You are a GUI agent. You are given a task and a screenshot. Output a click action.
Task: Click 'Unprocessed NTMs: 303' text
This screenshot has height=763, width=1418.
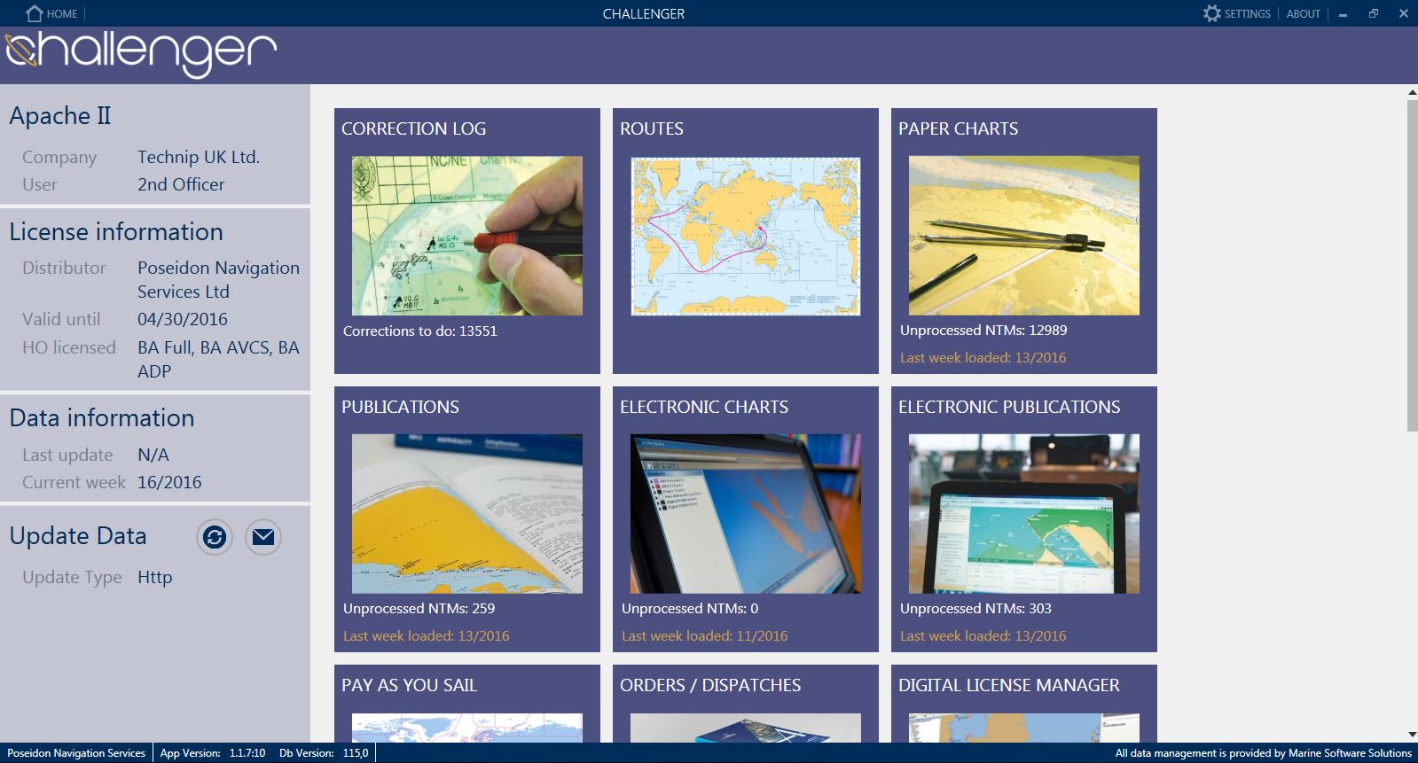pos(975,608)
